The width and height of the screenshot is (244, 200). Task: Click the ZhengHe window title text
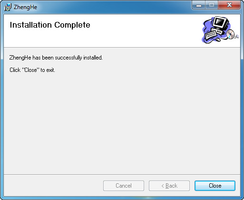(x=25, y=7)
